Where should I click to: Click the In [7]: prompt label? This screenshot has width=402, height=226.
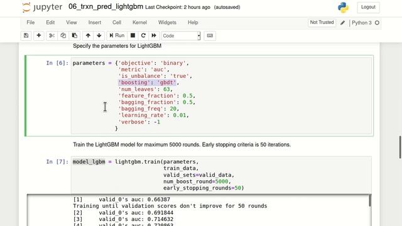57,162
